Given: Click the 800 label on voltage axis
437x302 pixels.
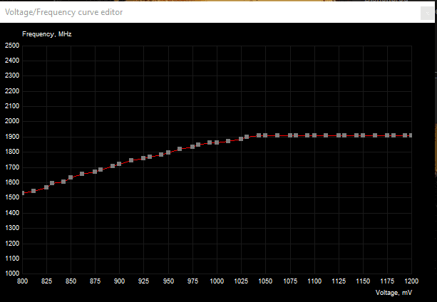Looking at the screenshot, I should (x=23, y=281).
